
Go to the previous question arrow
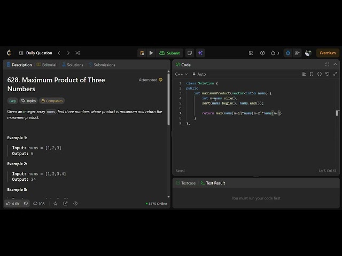click(59, 53)
